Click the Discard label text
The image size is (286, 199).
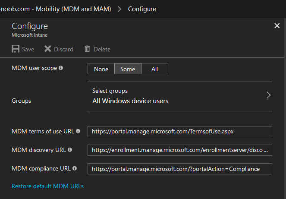64,49
